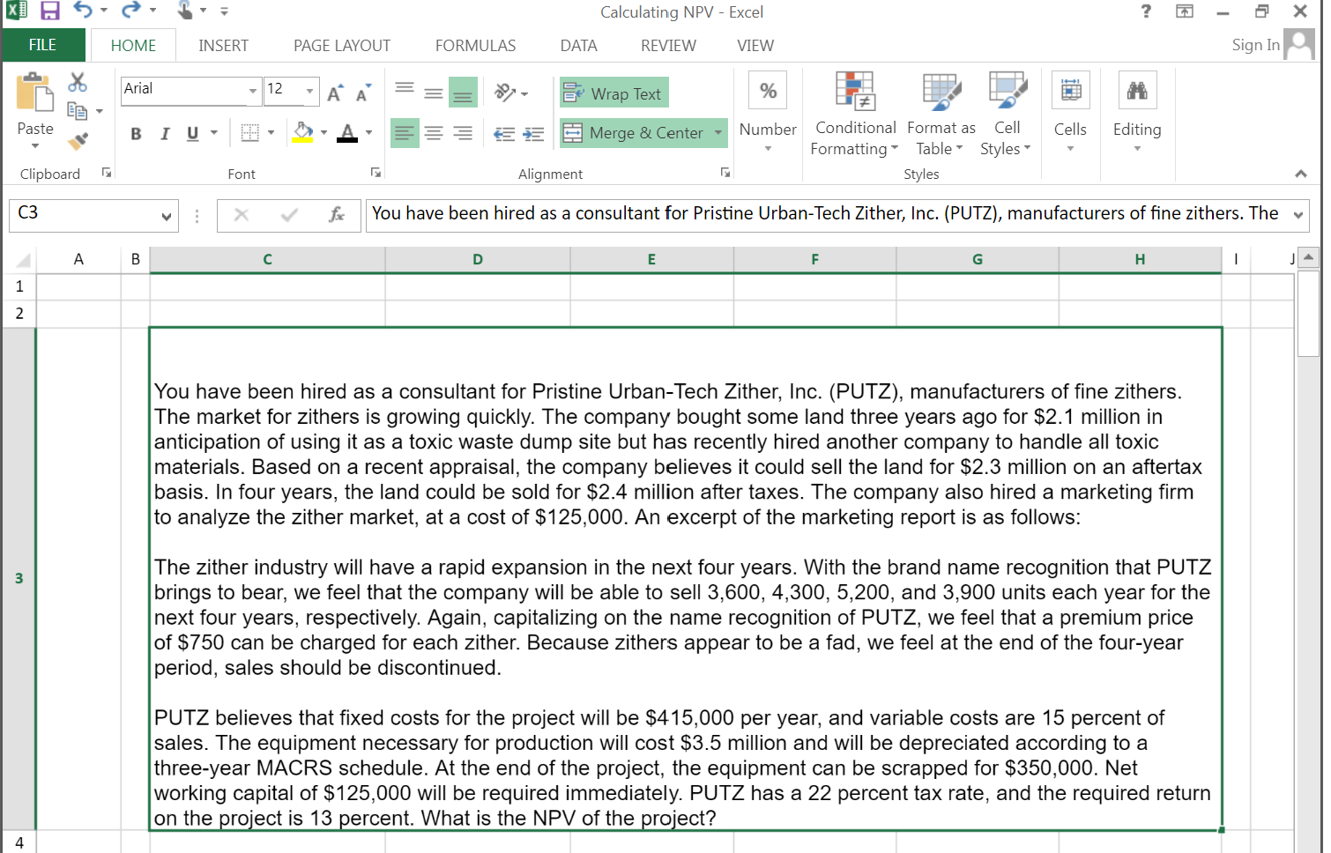Toggle Underline formatting
This screenshot has height=853, width=1331.
click(192, 134)
